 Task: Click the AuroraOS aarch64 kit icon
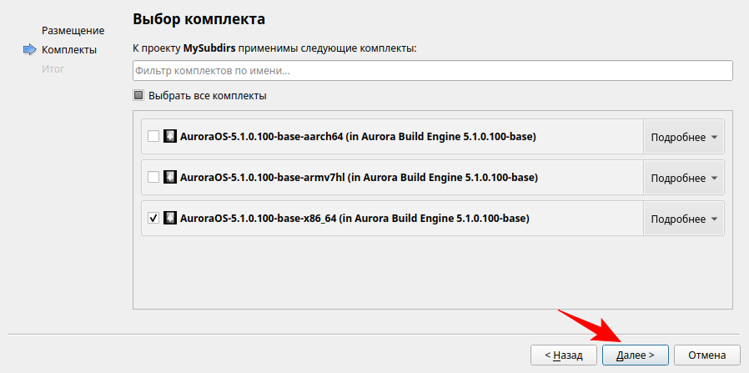(x=170, y=136)
